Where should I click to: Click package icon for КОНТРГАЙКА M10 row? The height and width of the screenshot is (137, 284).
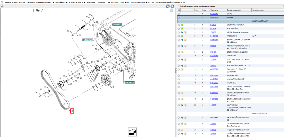coord(185,65)
